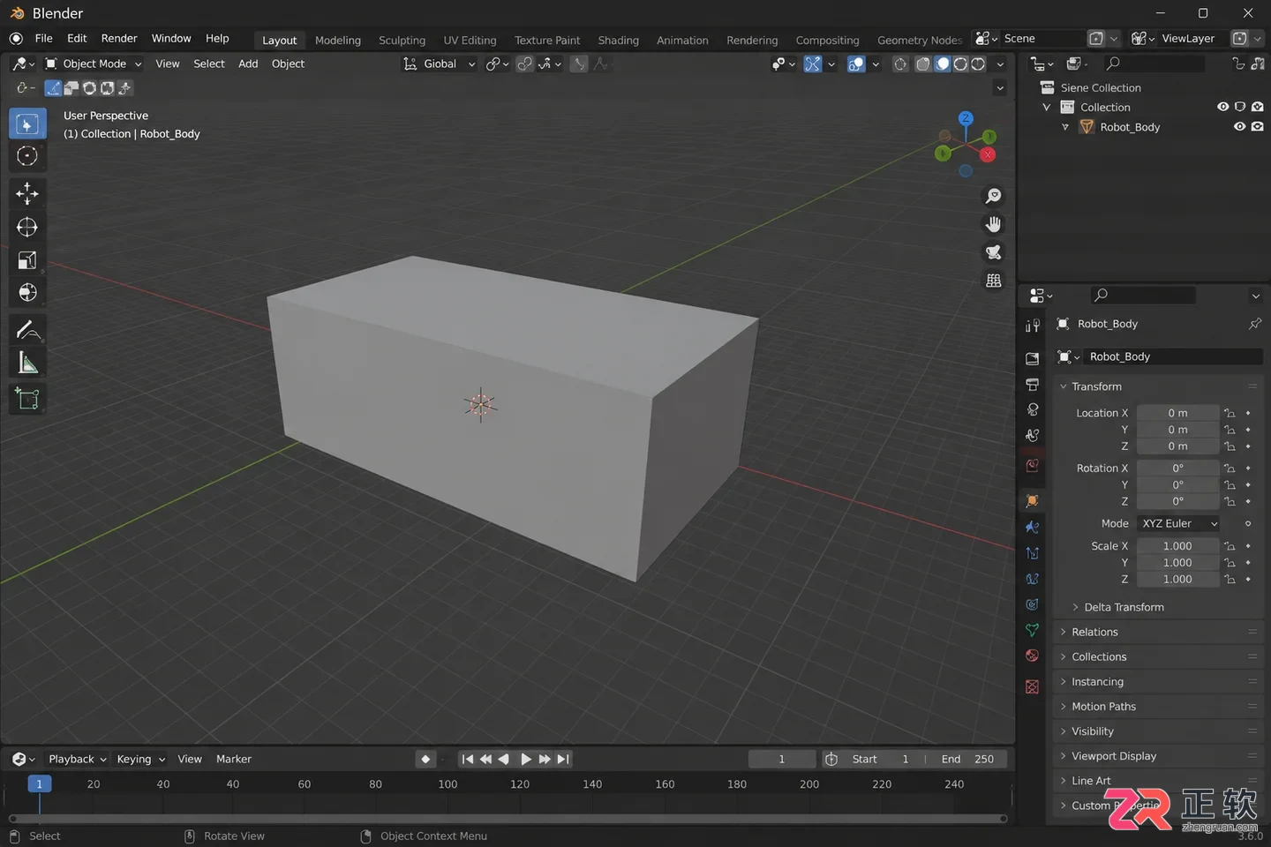Pin the Robot_Body properties panel
The width and height of the screenshot is (1271, 847).
(1254, 324)
